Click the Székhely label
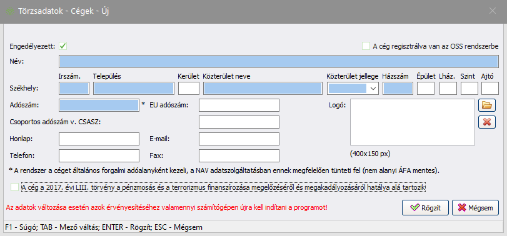Screen dimensions: 507x236 pos(24,88)
